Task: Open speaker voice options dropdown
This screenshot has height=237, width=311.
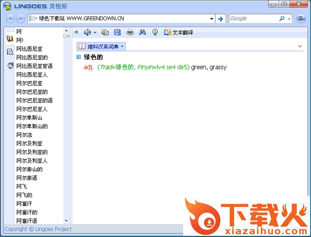Action: 95,33
